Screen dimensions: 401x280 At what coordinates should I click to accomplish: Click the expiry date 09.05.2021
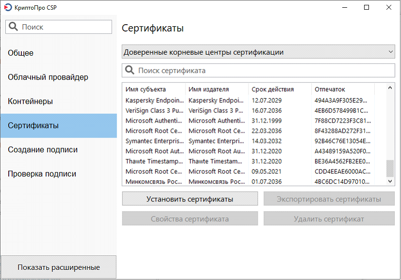point(267,171)
